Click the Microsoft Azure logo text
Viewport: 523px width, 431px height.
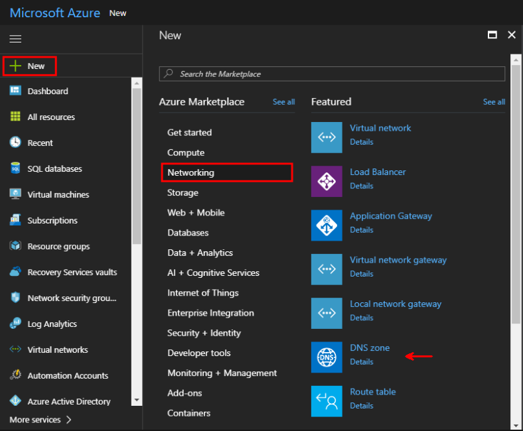55,13
